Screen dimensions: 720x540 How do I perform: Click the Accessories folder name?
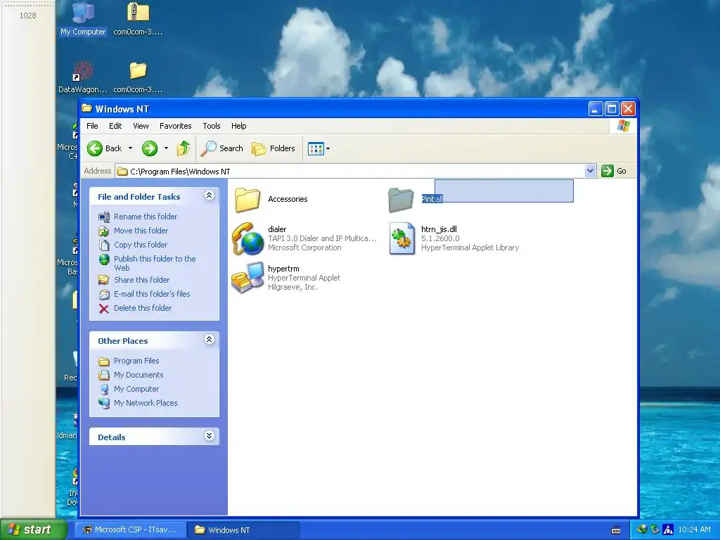288,199
